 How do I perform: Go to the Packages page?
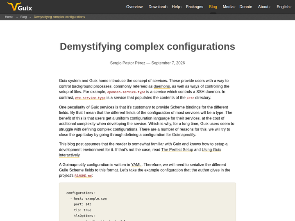click(194, 7)
